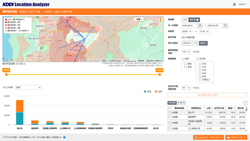Viewport: 250px width, 141px height.
Task: Open the demo user account menu
Action: coord(242,4)
